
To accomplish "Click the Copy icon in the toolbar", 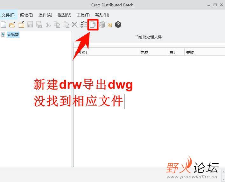I will [57, 25].
